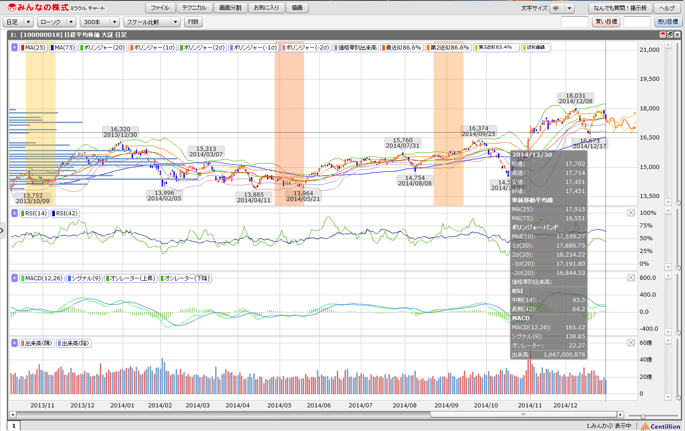The image size is (685, 431).
Task: Click the red mascot icon in chart title bar
Action: click(x=663, y=35)
